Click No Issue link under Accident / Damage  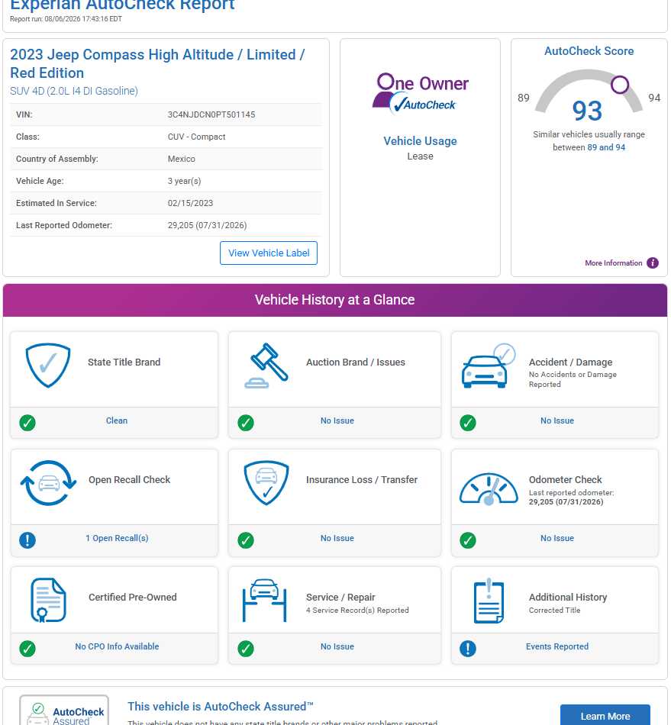pos(556,420)
